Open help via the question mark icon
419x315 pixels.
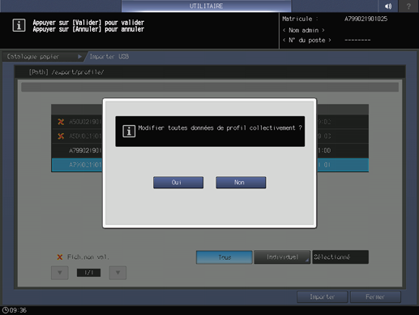(408, 6)
